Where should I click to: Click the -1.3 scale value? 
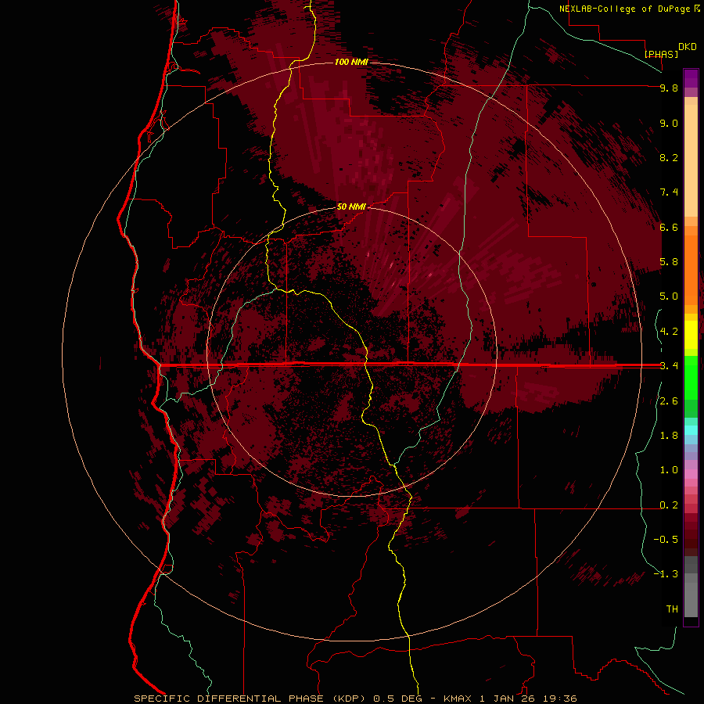[x=666, y=574]
